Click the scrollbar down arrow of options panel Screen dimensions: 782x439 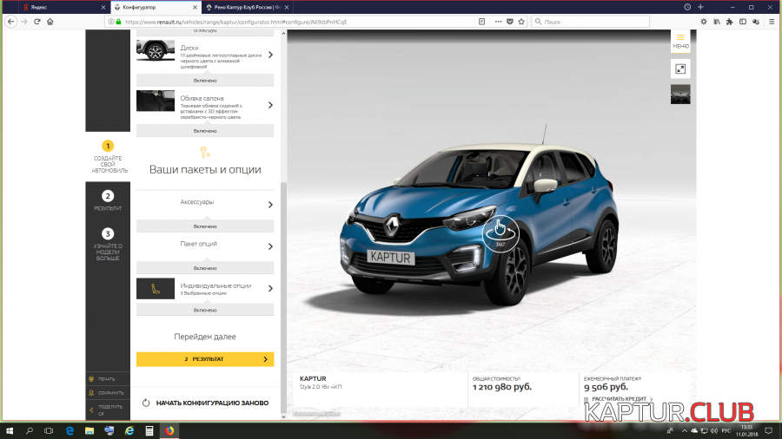284,417
